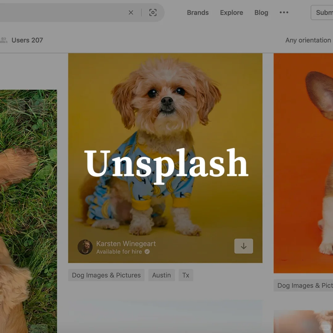Open the Brands page
This screenshot has width=333, height=333.
198,13
